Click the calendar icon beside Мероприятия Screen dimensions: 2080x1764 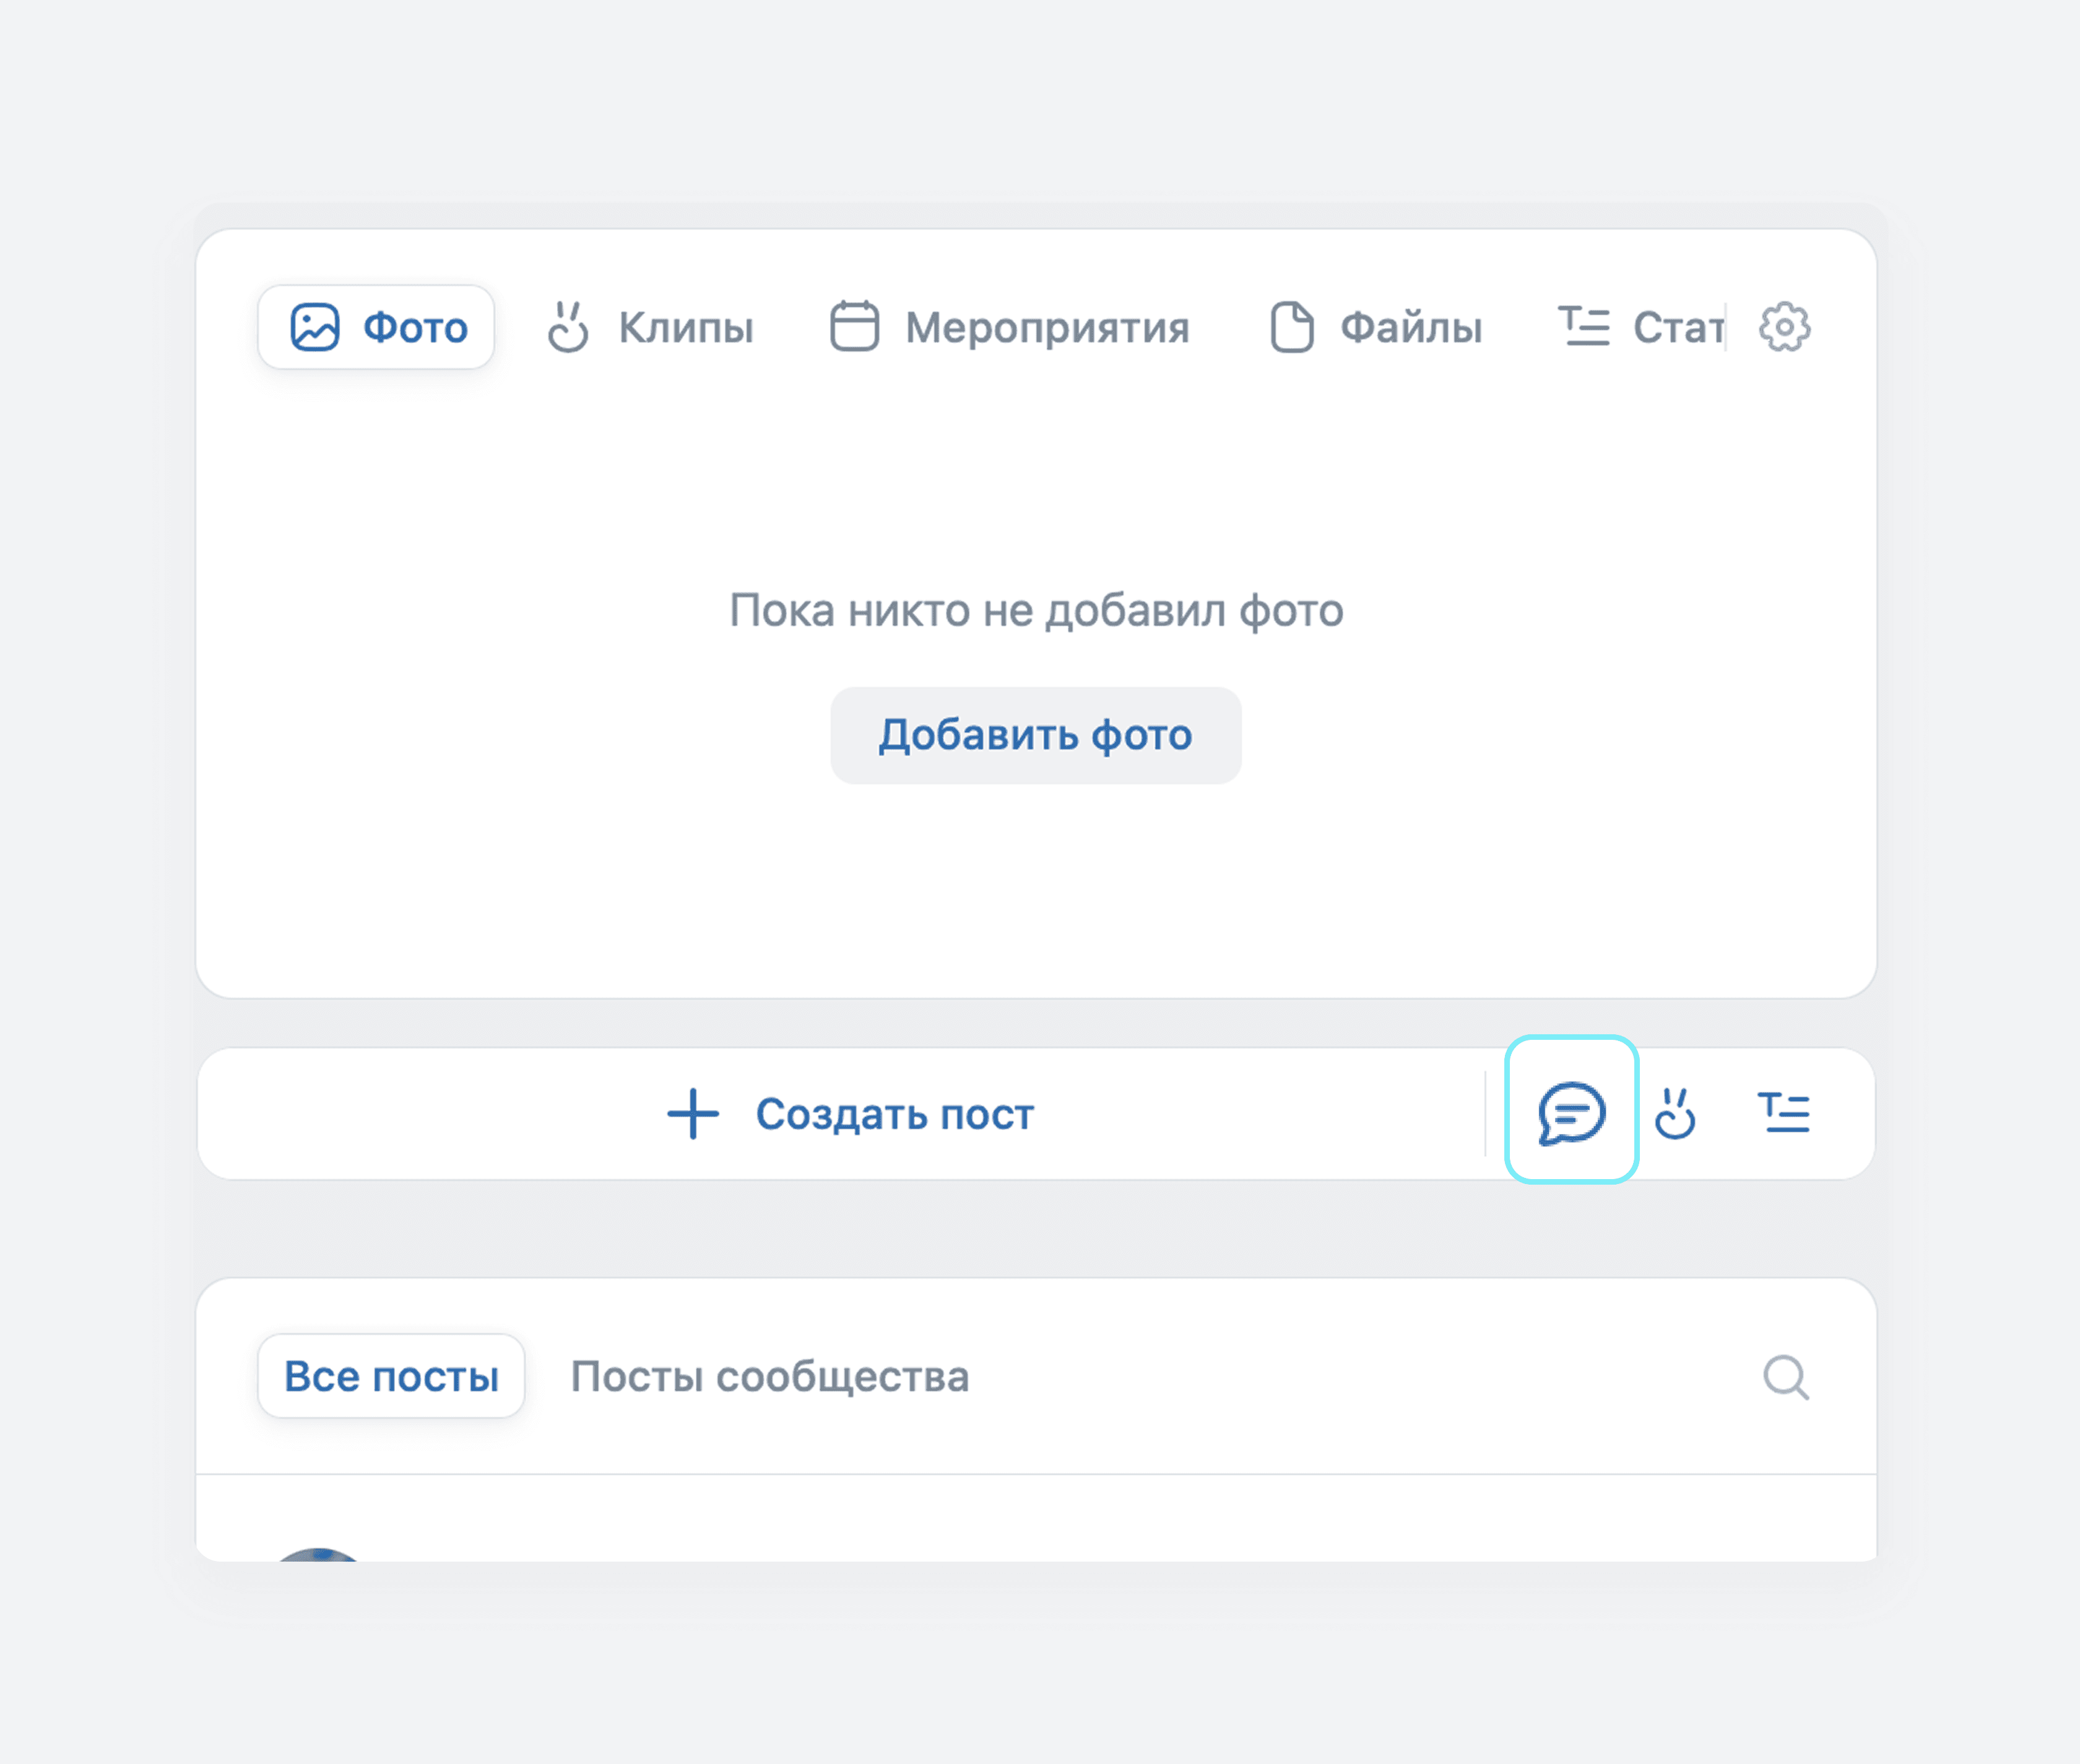point(854,327)
